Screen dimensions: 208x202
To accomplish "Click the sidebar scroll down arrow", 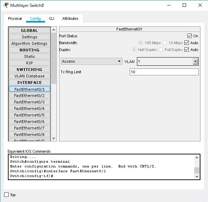I will coord(54,138).
